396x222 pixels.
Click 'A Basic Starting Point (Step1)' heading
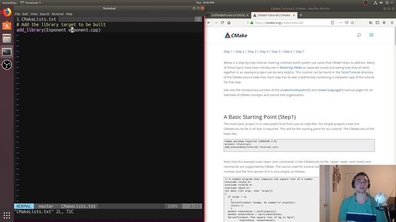[259, 117]
